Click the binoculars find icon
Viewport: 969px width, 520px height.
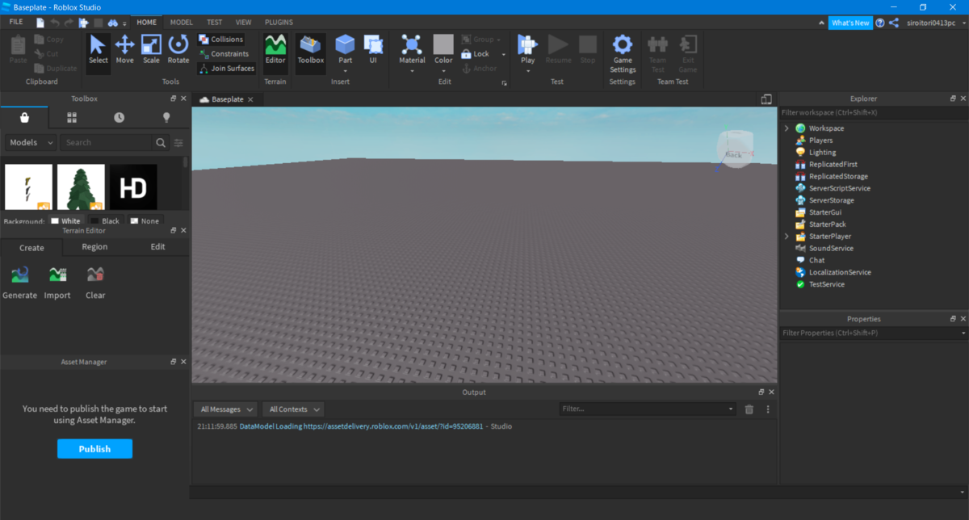pyautogui.click(x=114, y=23)
